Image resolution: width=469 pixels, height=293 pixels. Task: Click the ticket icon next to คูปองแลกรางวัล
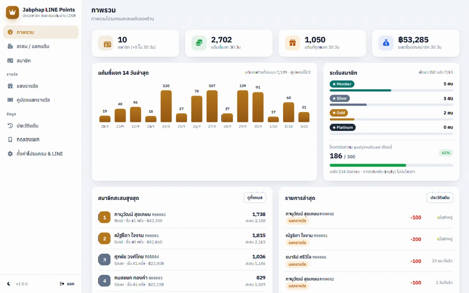point(10,100)
